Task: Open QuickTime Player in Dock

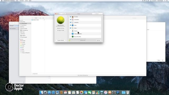Action: pyautogui.click(x=118, y=92)
